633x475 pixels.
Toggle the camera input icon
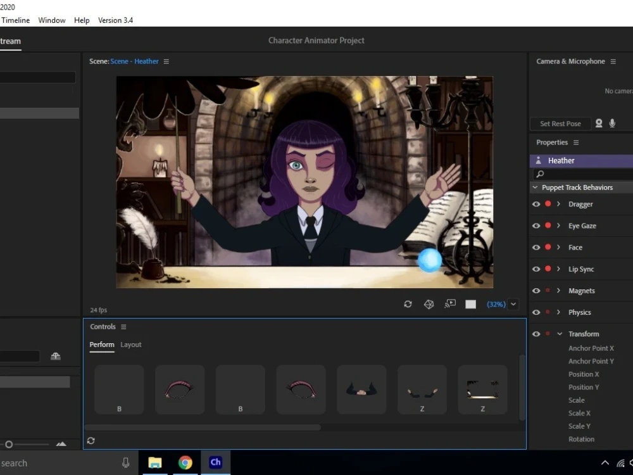click(x=599, y=123)
